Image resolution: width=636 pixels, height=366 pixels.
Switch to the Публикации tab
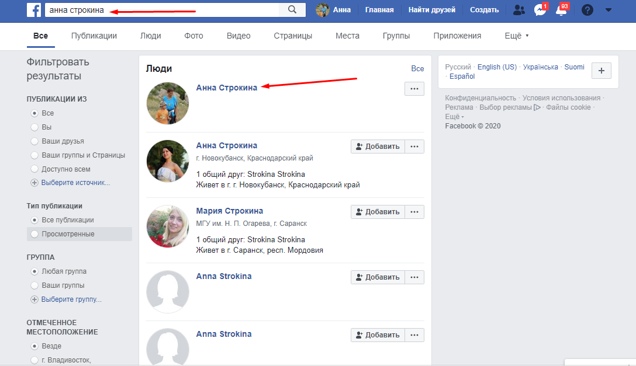coord(94,36)
